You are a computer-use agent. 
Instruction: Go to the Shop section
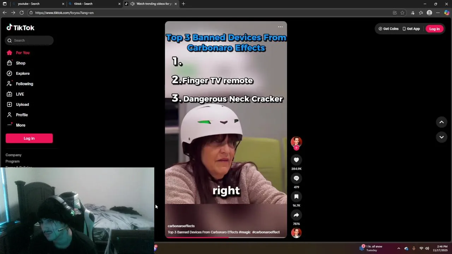[x=20, y=63]
